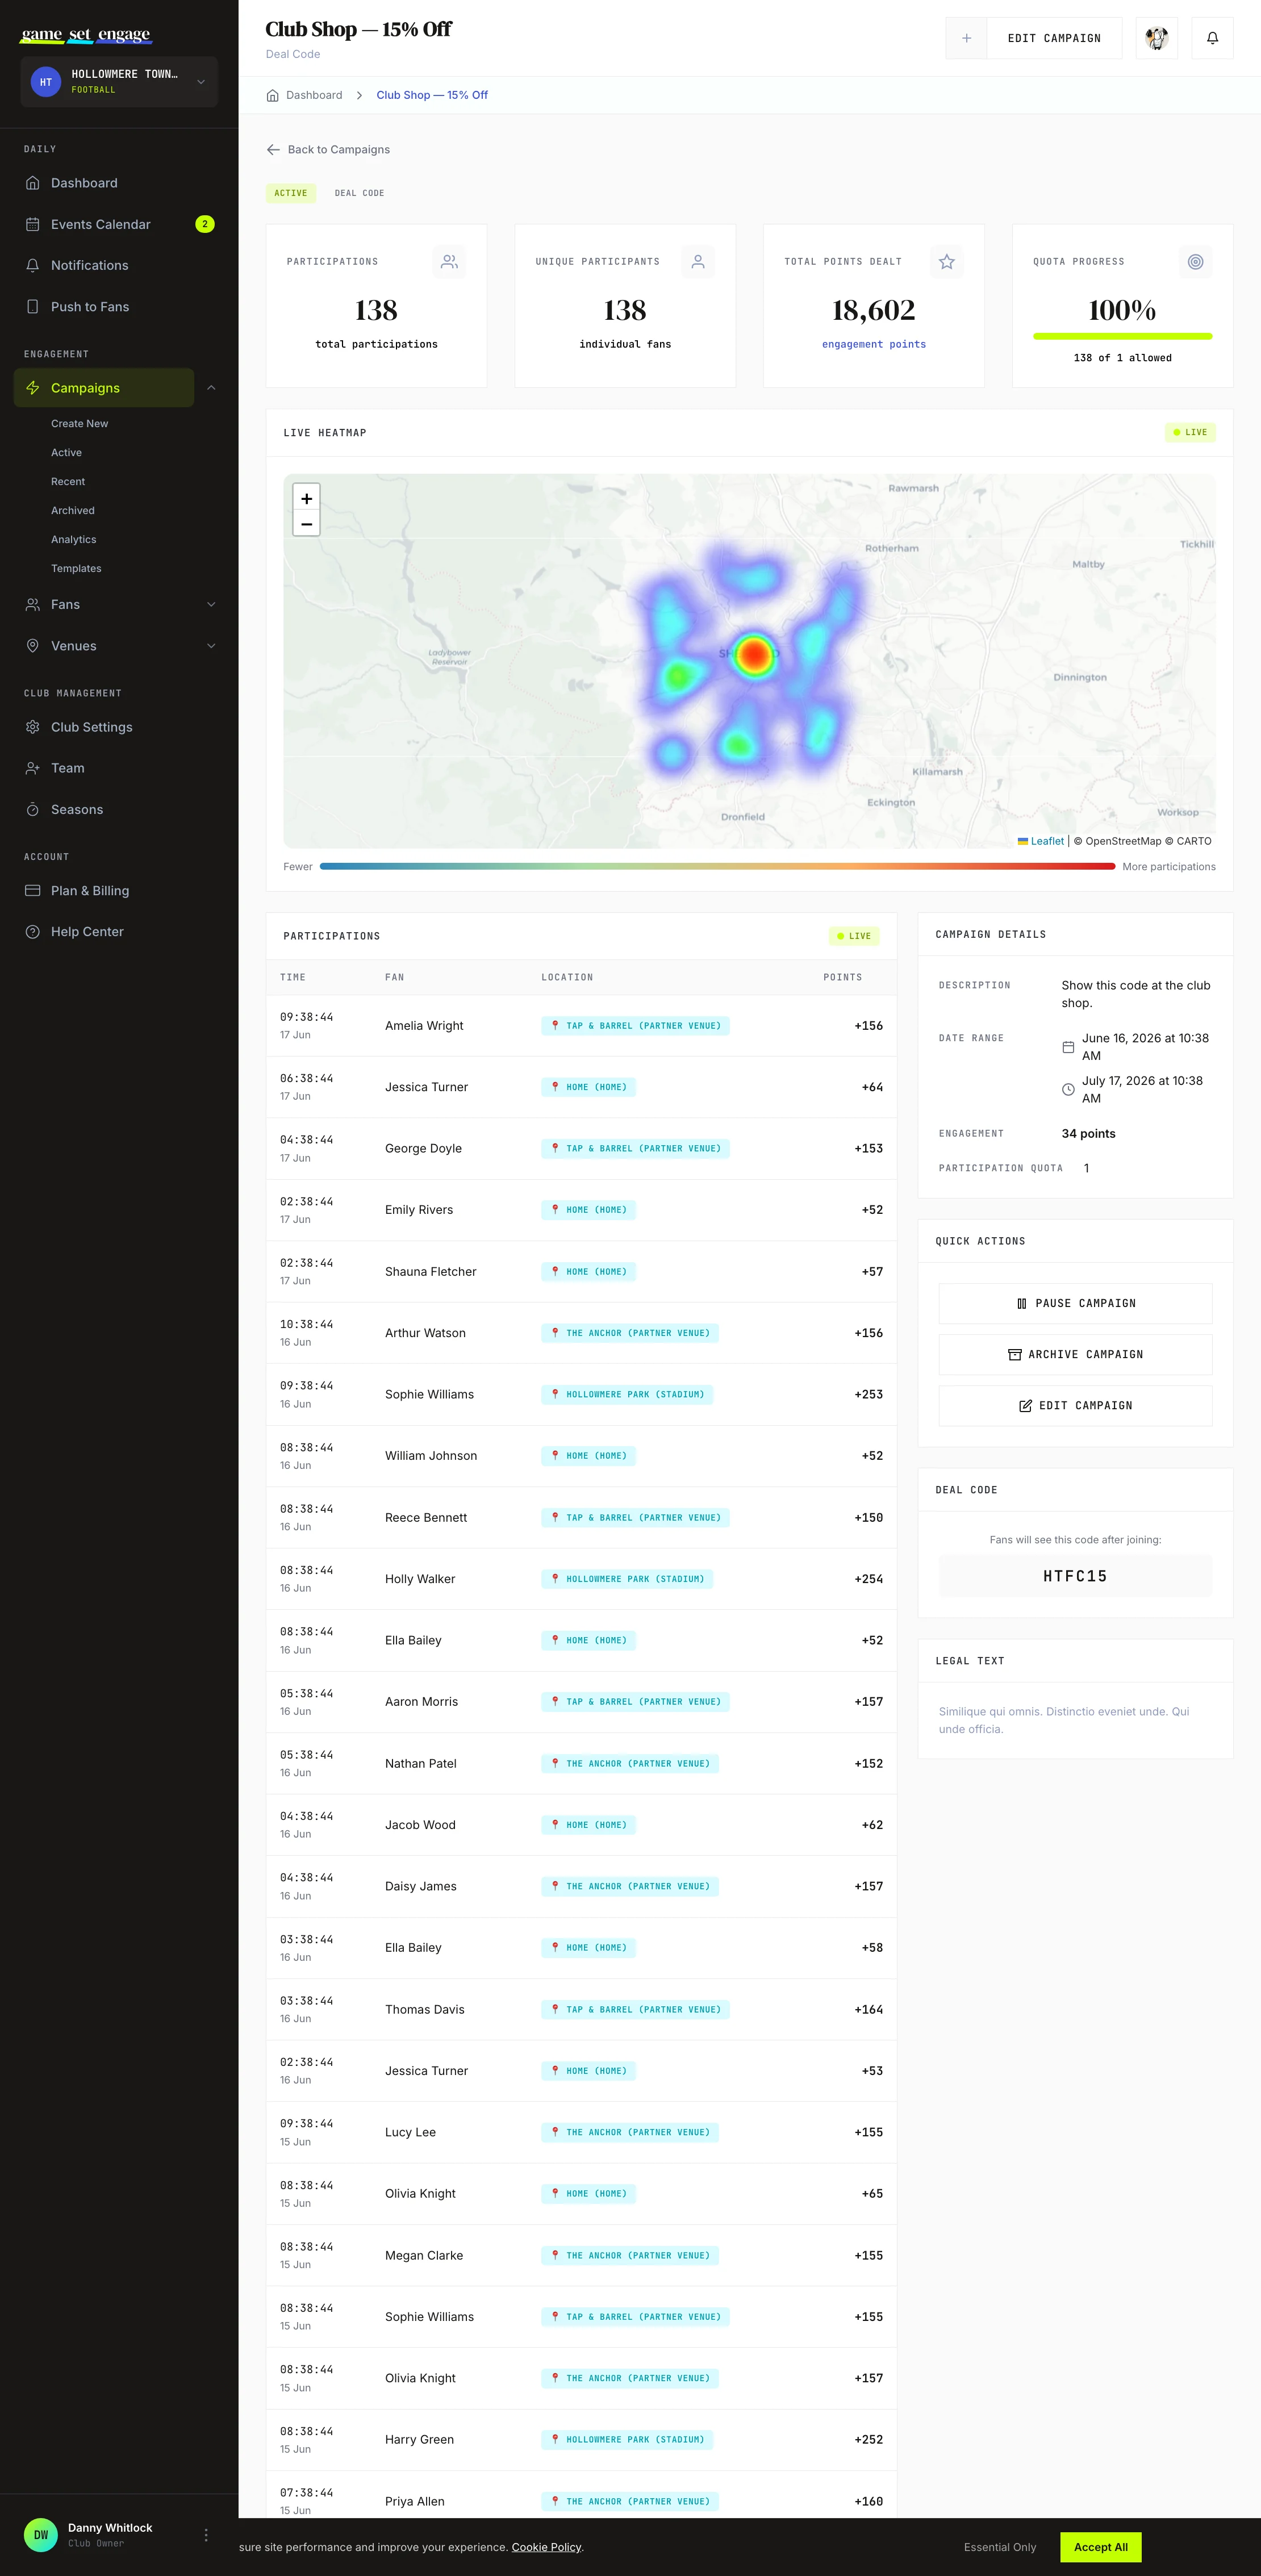Open Club Settings gear item

coord(118,727)
